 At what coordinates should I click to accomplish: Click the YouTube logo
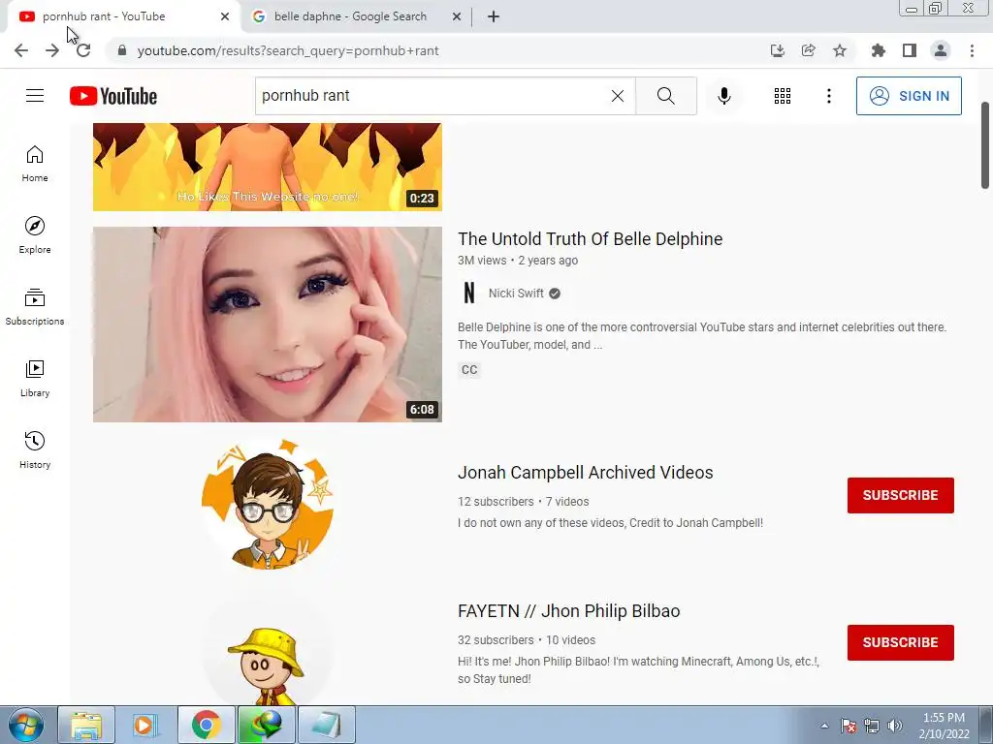(113, 96)
